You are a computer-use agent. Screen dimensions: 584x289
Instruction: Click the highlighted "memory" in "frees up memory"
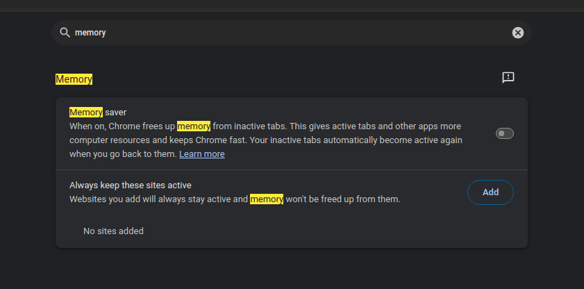(x=194, y=126)
